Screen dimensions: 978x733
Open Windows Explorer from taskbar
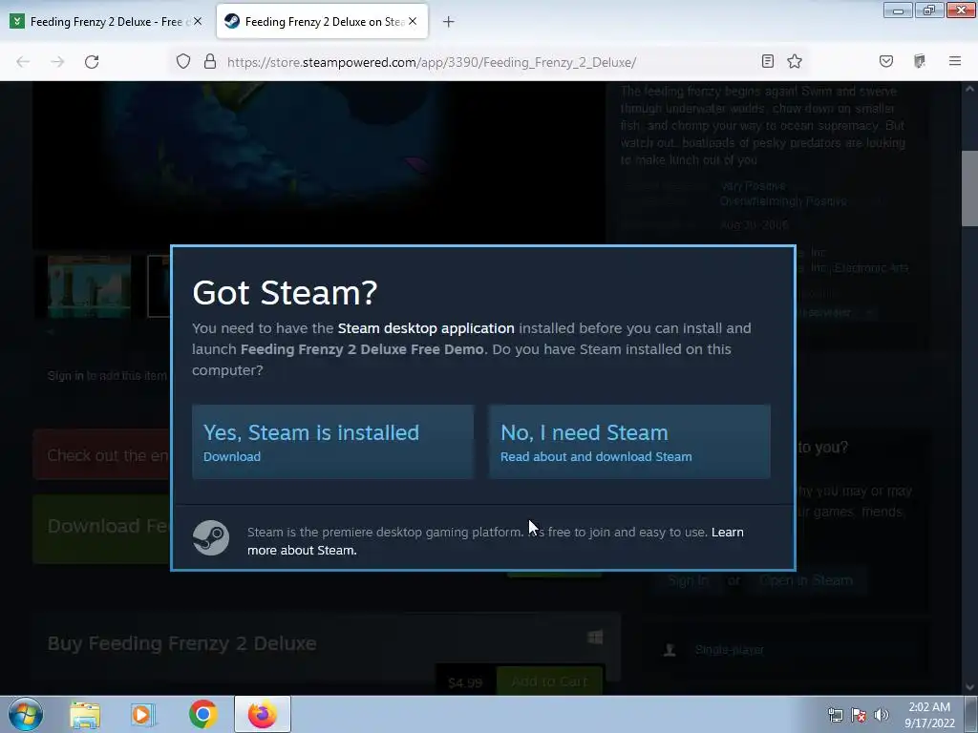click(85, 714)
